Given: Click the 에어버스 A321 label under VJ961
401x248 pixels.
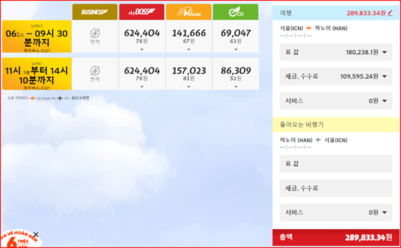Looking at the screenshot, I should coord(37,88).
